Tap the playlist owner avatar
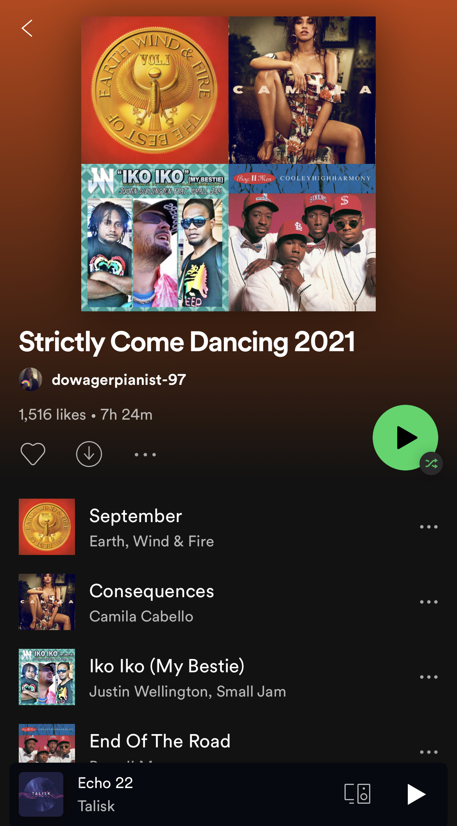The height and width of the screenshot is (826, 457). coord(30,379)
